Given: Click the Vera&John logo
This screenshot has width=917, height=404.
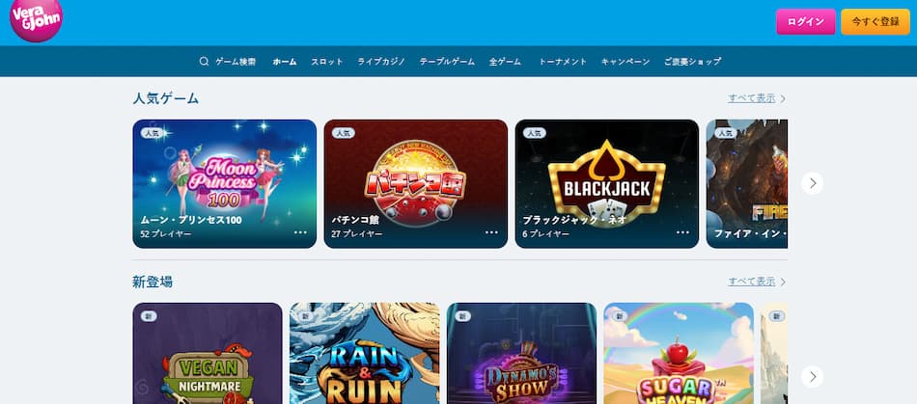Looking at the screenshot, I should tap(36, 18).
